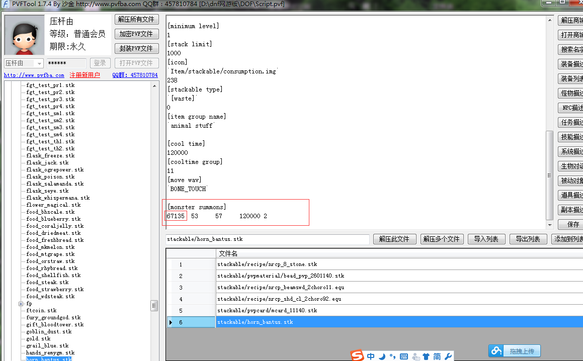Viewport: 583px width, 361px height.
Task: Open the IME soft keyboard icon
Action: click(404, 356)
